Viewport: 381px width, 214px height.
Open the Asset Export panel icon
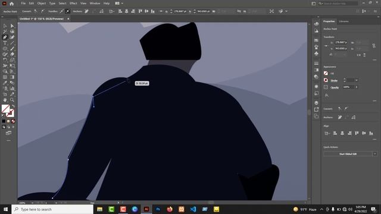[316, 109]
